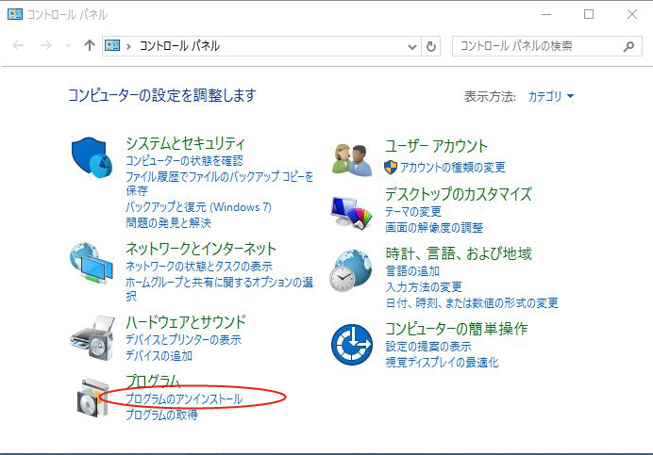This screenshot has width=653, height=455.
Task: Click the up-arrow navigation button
Action: tap(89, 46)
